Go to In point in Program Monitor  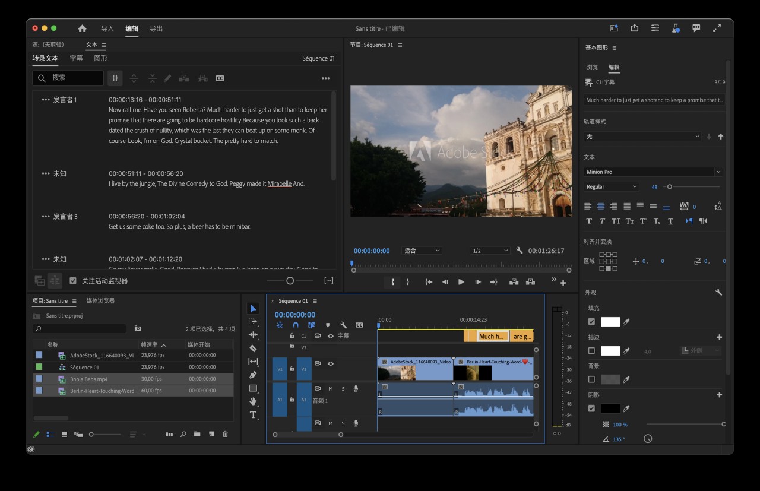coord(429,282)
